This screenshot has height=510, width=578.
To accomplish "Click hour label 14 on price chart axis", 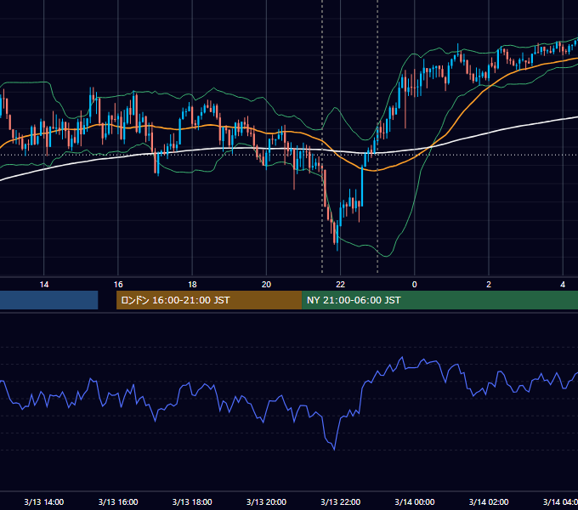I will (x=44, y=285).
